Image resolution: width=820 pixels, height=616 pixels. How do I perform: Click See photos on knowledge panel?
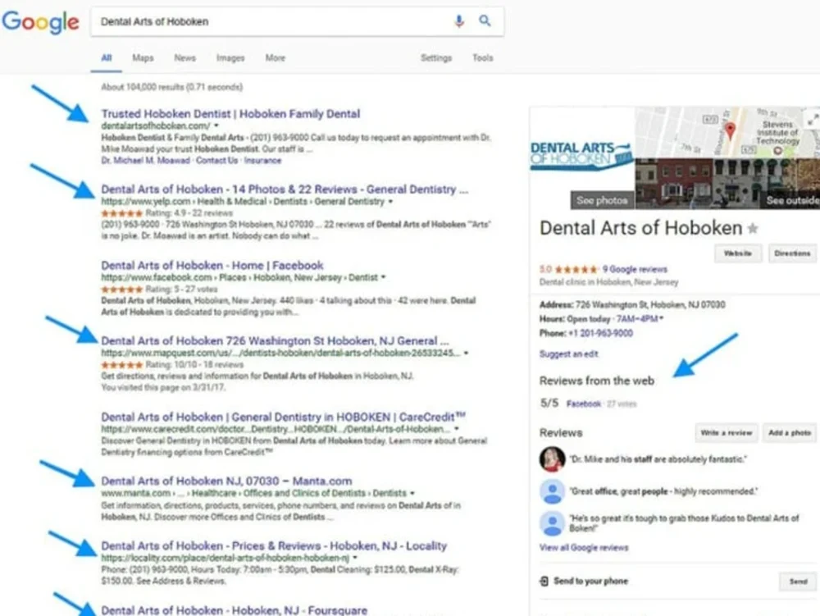click(x=602, y=200)
